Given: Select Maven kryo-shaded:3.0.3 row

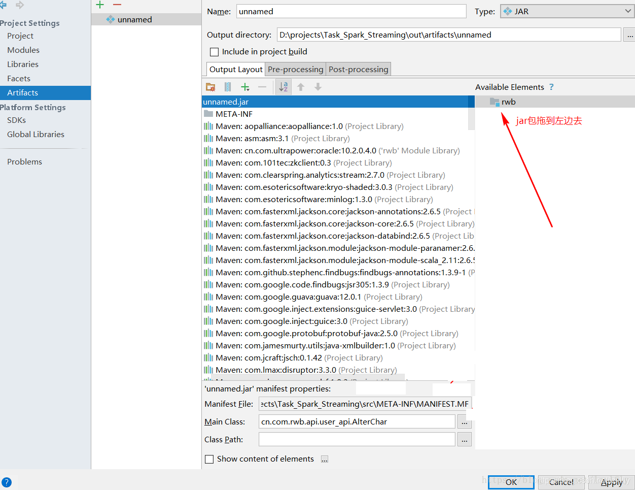Looking at the screenshot, I should pyautogui.click(x=338, y=187).
